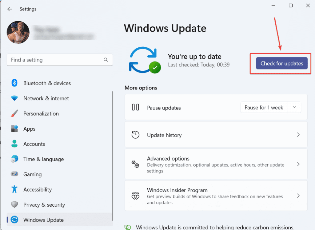Click the carbon emissions leaf icon
This screenshot has height=230, width=315.
point(128,227)
